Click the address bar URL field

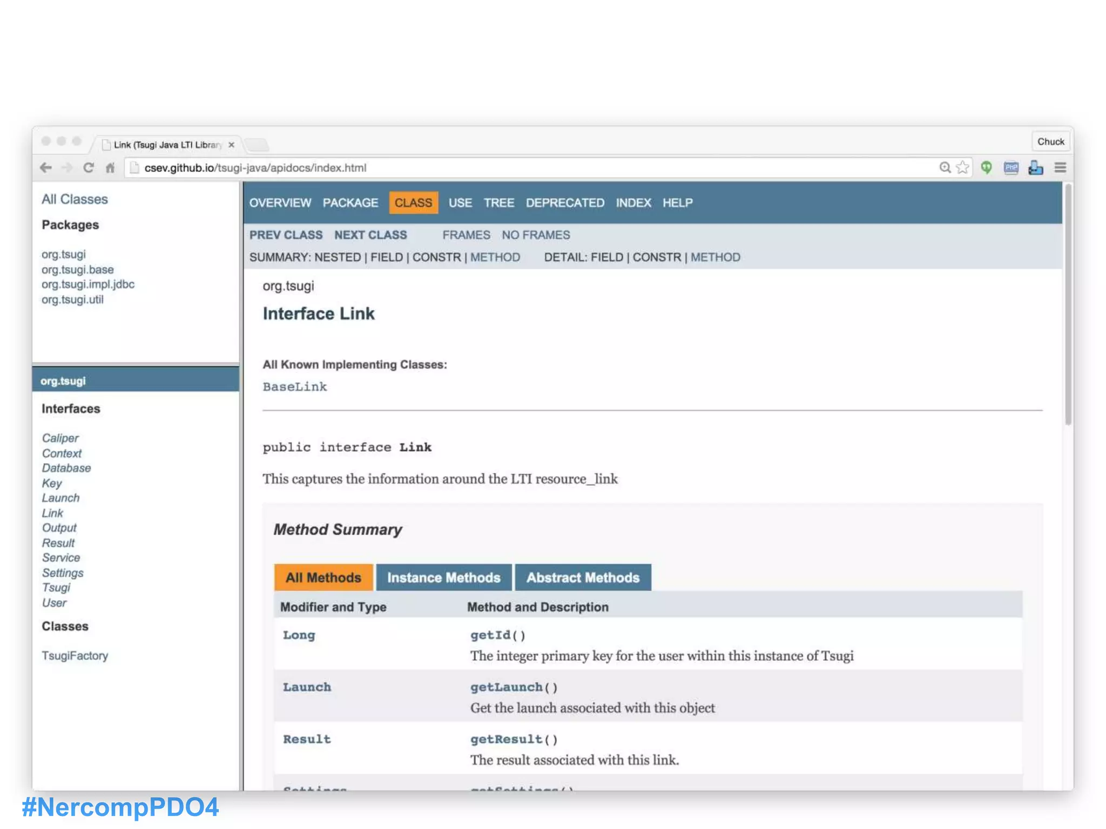486,168
